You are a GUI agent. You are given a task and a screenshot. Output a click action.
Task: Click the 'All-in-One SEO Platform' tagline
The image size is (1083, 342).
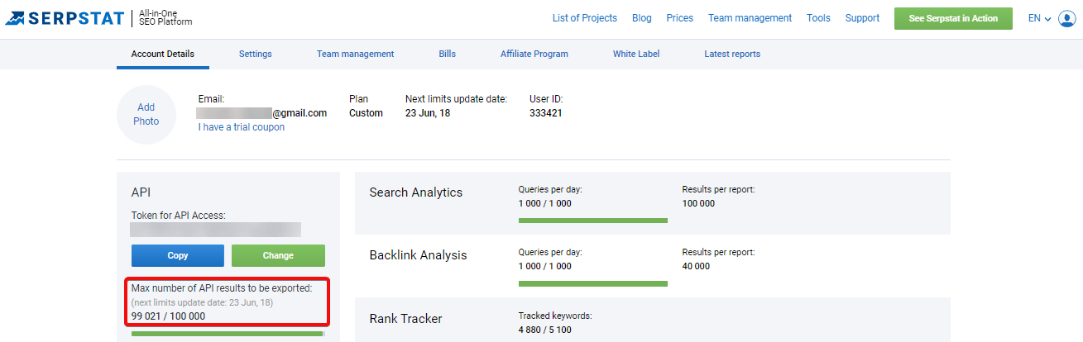click(x=165, y=18)
